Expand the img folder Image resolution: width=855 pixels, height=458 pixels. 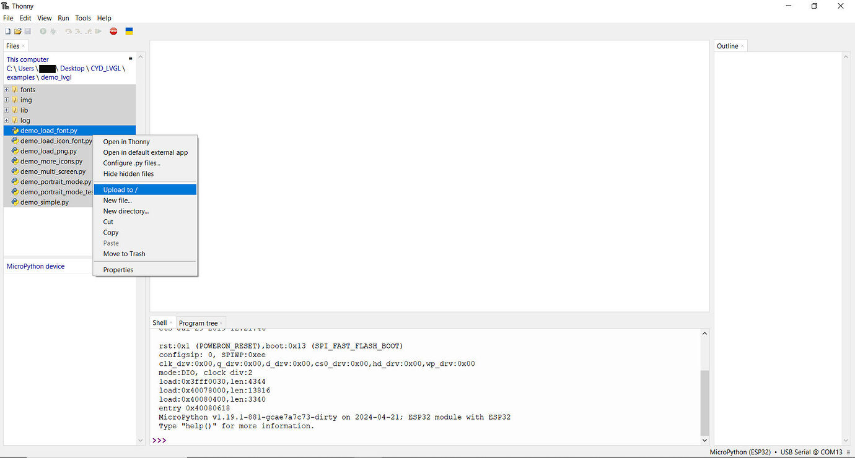[7, 100]
